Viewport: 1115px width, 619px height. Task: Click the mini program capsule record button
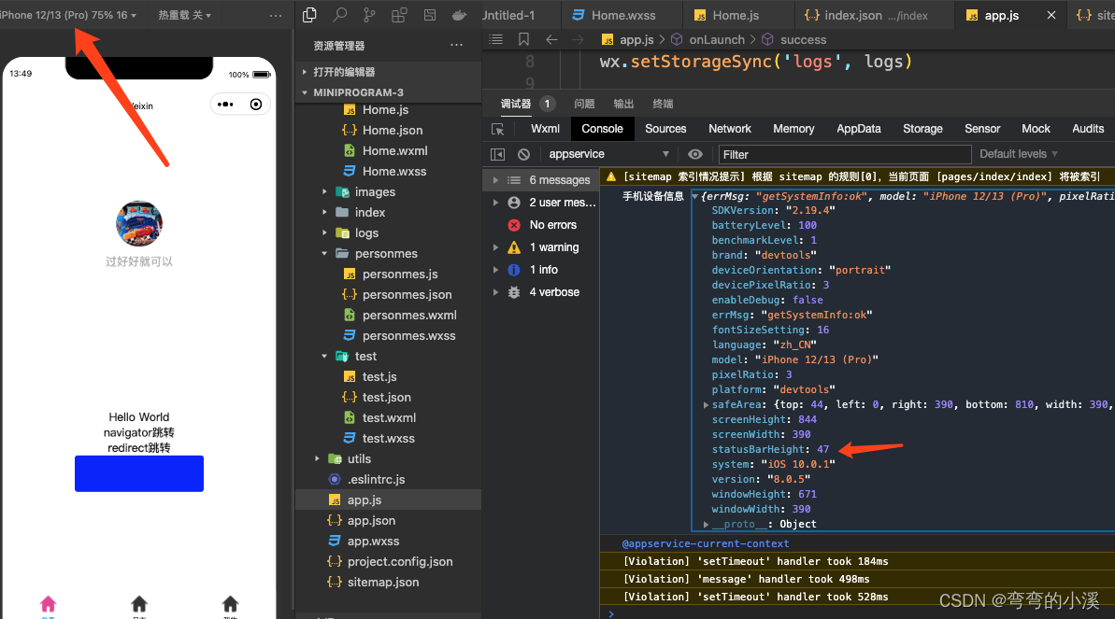[x=255, y=105]
